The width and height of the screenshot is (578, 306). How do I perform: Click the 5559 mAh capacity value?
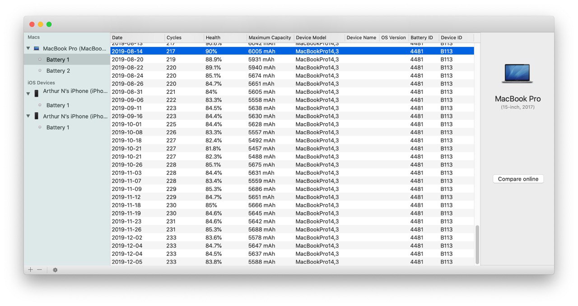261,181
